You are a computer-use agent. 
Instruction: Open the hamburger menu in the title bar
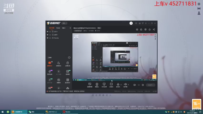[x=146, y=23]
